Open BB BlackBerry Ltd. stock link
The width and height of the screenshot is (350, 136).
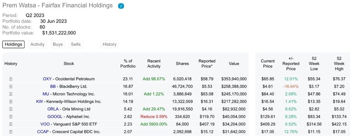(x=69, y=86)
